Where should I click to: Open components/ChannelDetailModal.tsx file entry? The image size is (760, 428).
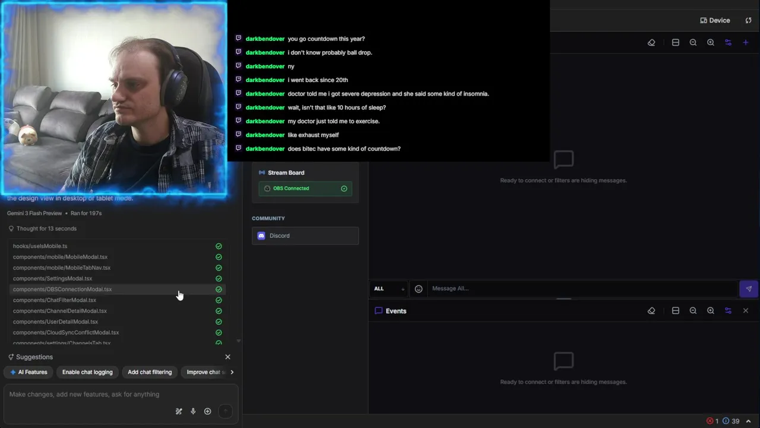pyautogui.click(x=116, y=311)
